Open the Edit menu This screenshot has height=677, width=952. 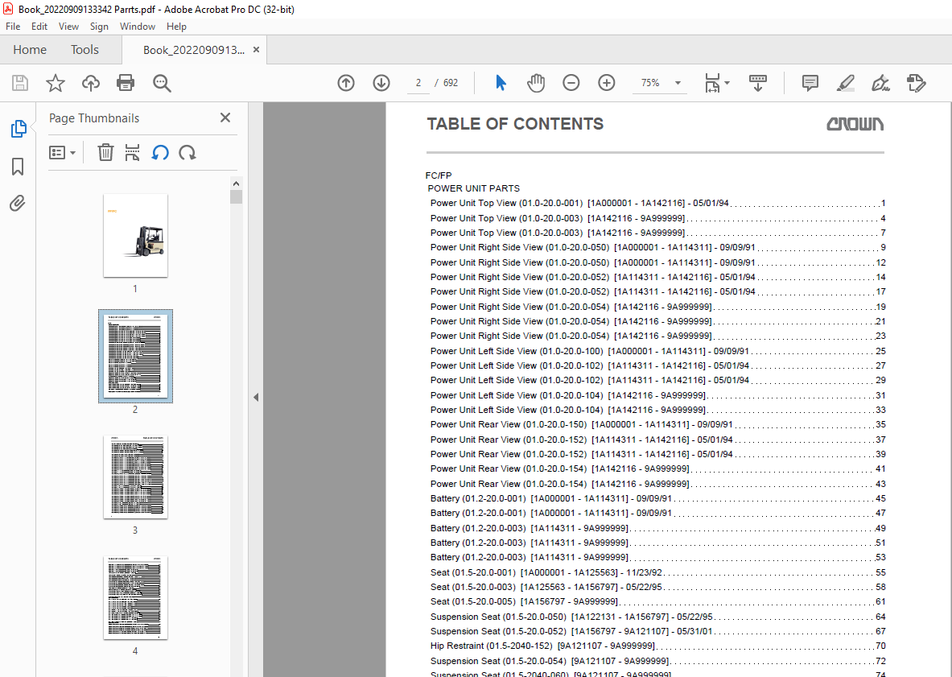point(39,27)
